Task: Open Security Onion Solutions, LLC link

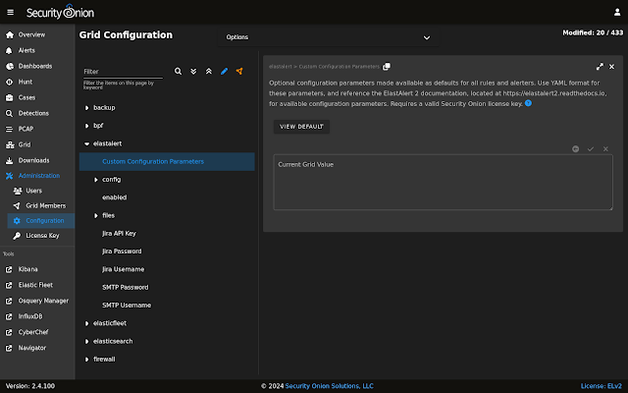Action: pos(330,386)
